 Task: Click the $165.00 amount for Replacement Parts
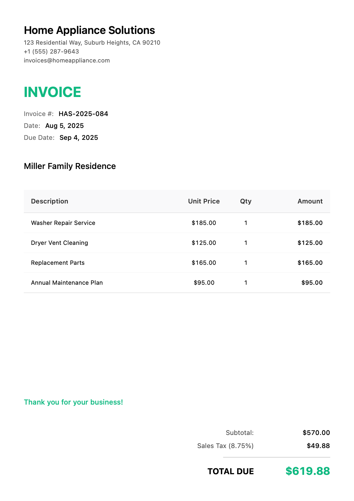point(310,263)
